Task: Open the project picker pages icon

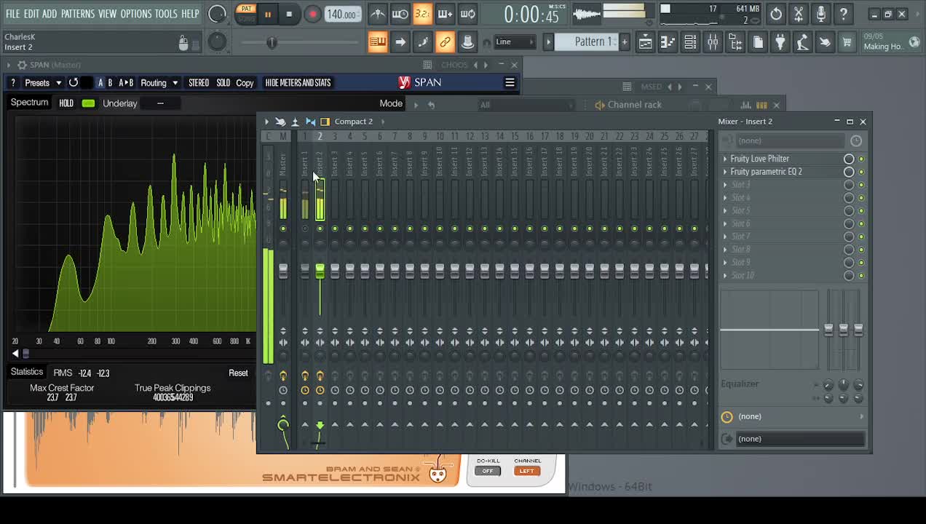Action: tap(758, 42)
